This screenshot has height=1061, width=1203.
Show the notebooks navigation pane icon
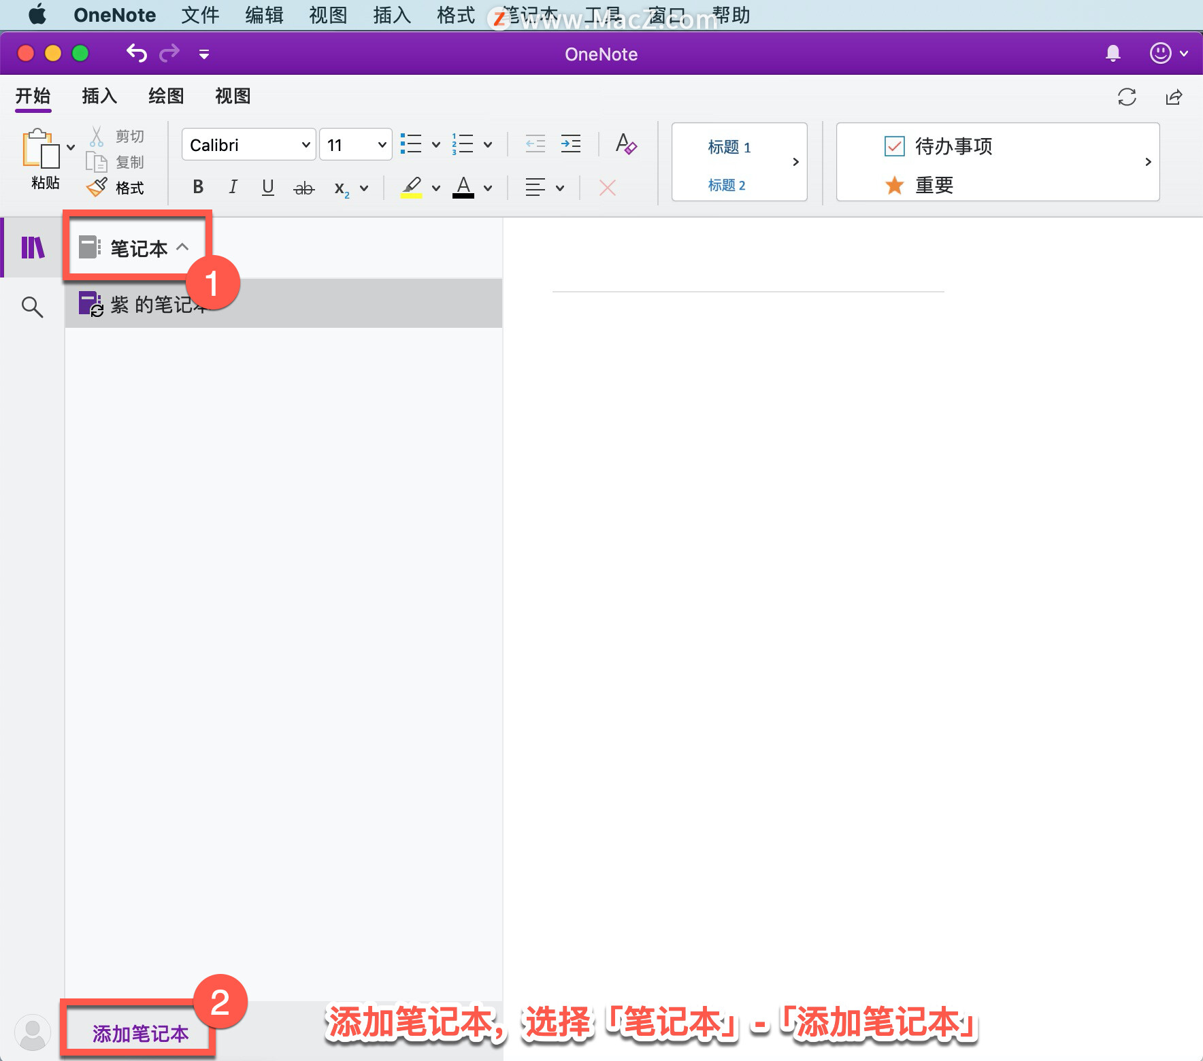click(33, 248)
